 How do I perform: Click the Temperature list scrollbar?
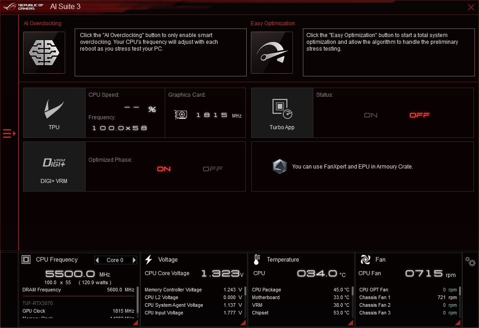point(353,291)
